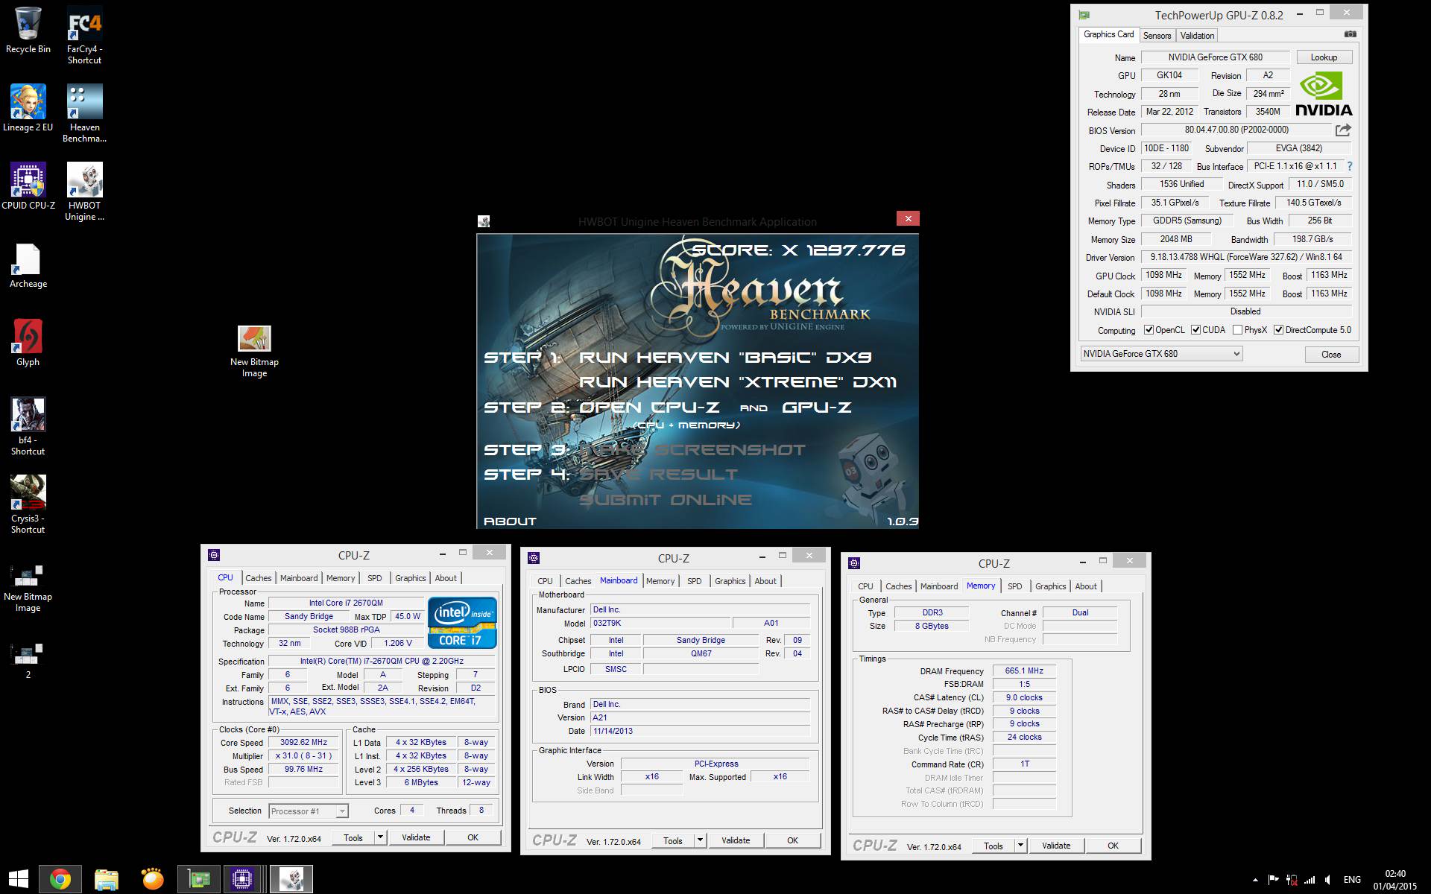Image resolution: width=1431 pixels, height=894 pixels.
Task: Click the Lookup button in GPU-Z
Action: [x=1324, y=57]
